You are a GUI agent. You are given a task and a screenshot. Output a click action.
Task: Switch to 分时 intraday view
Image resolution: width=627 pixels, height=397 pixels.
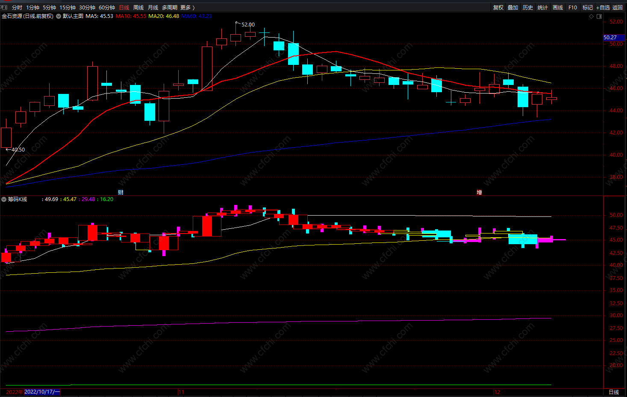click(17, 7)
